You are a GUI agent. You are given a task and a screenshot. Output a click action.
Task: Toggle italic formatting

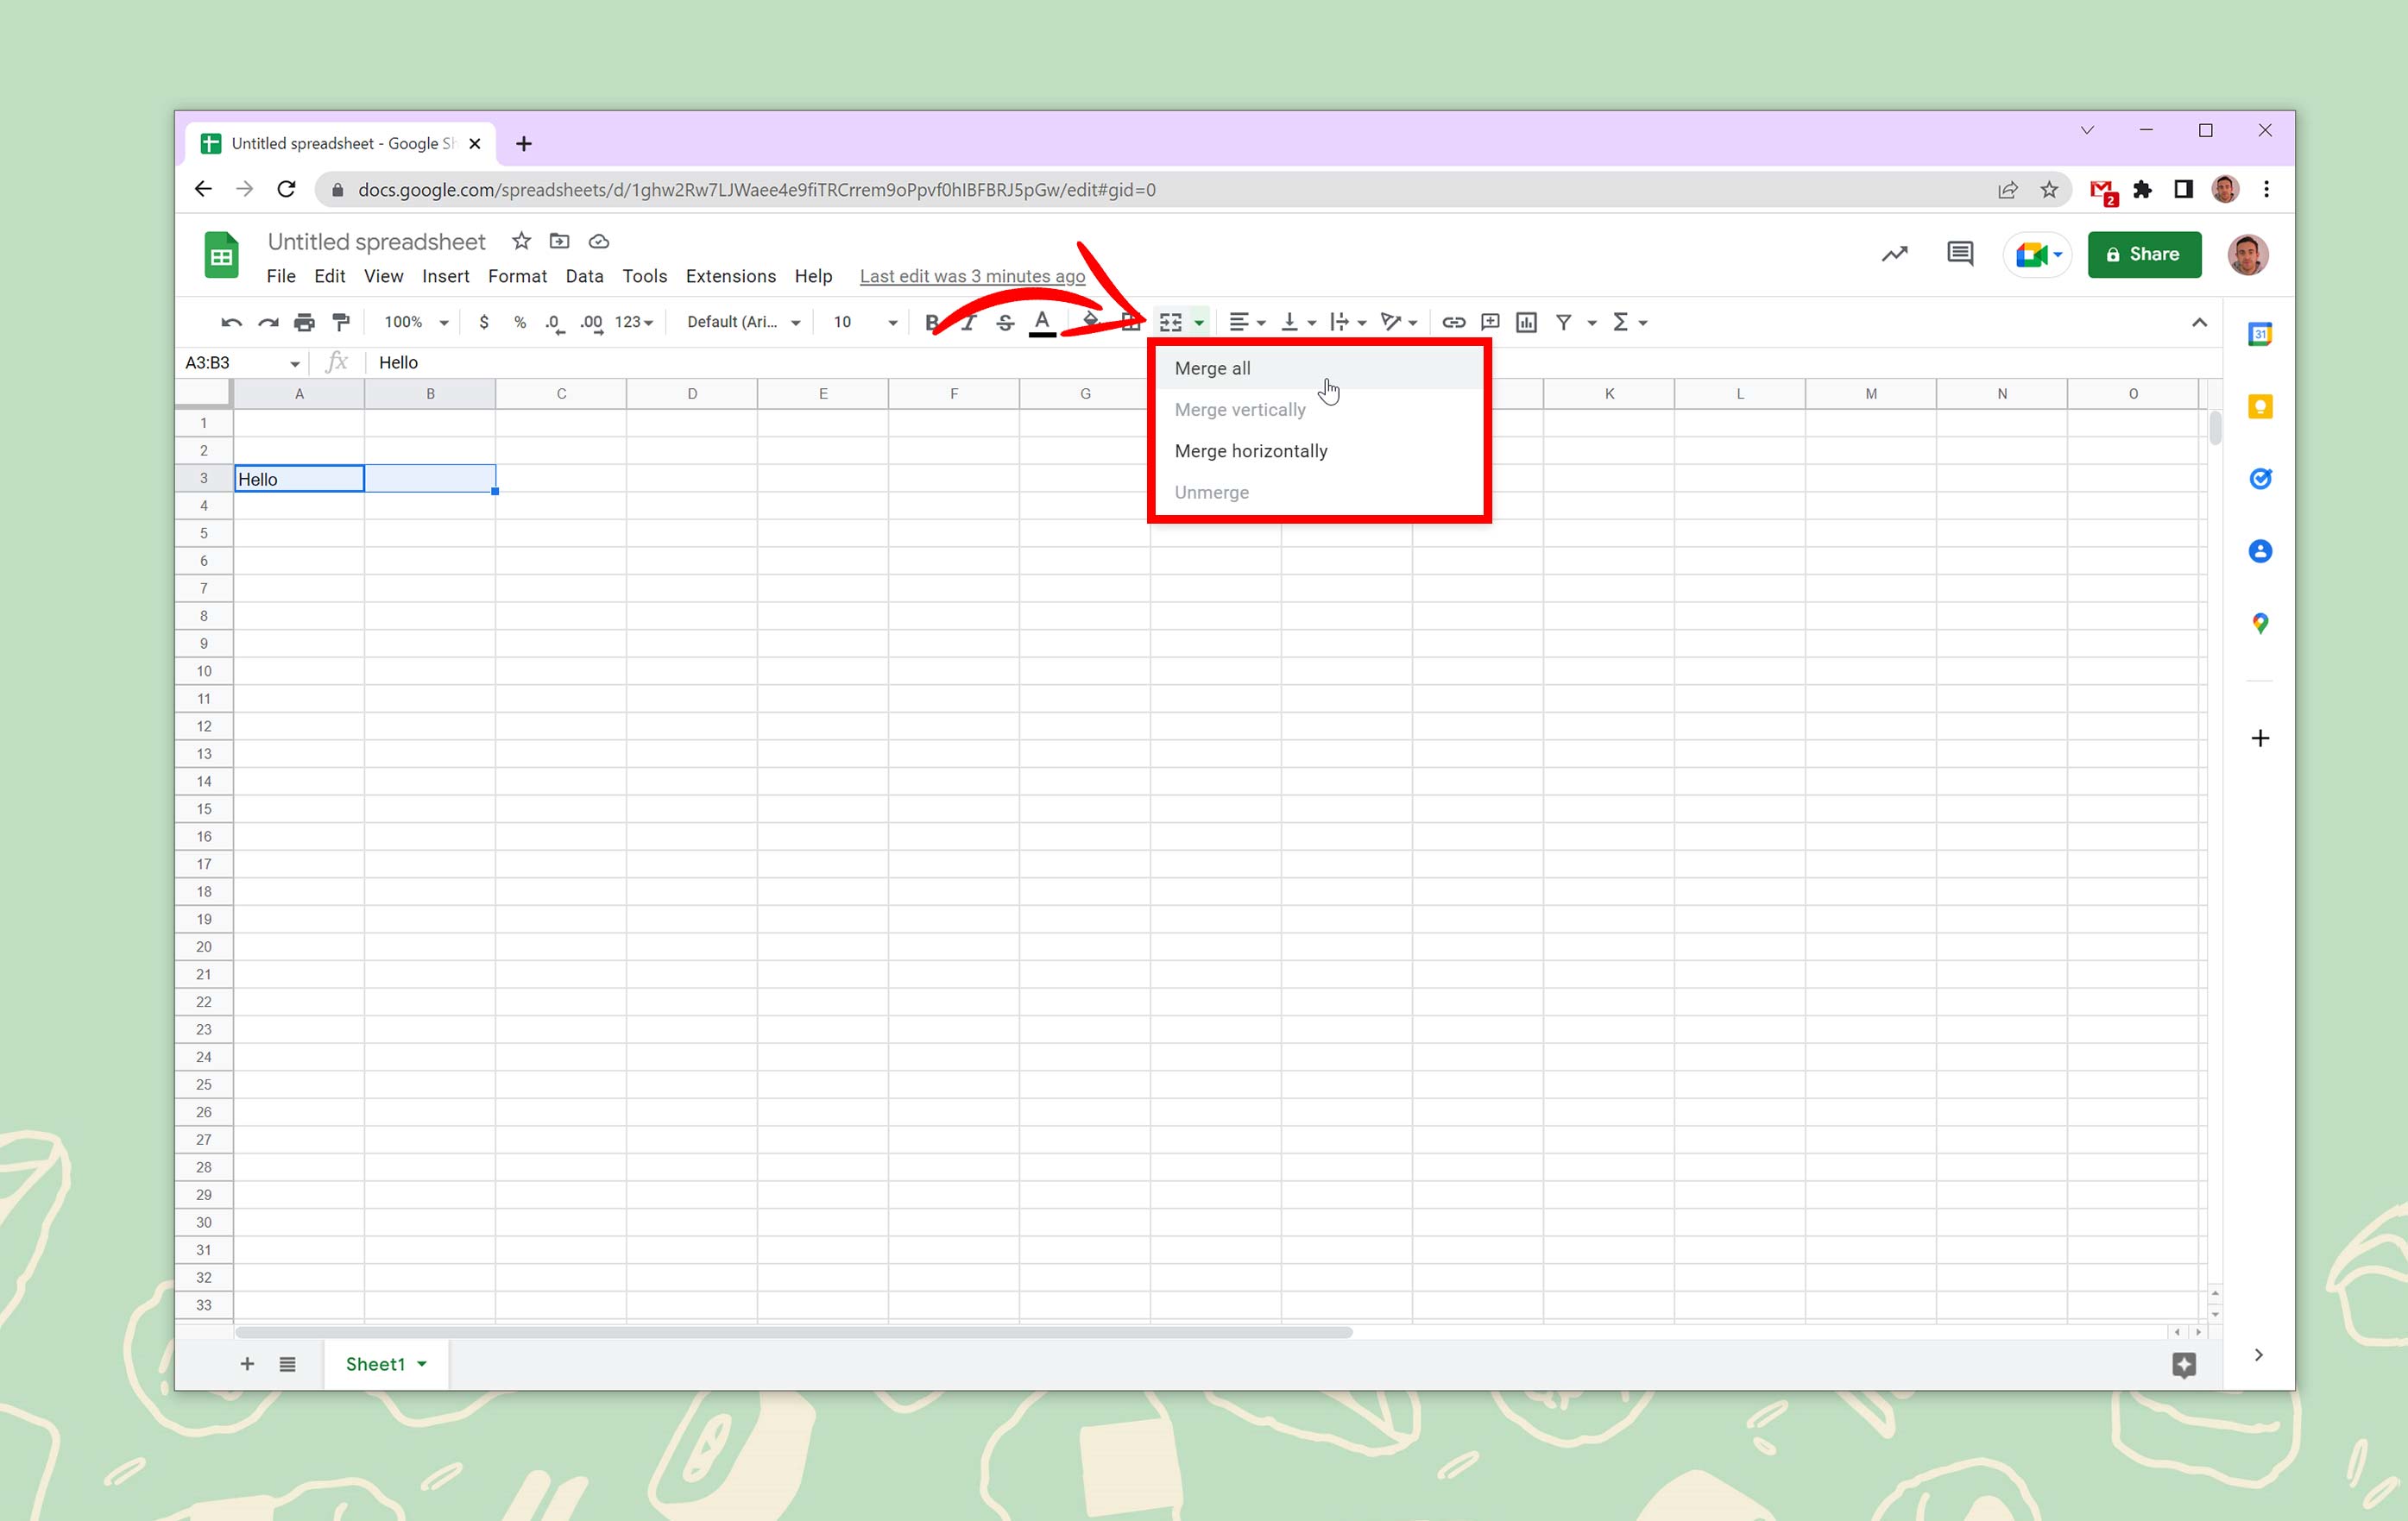[968, 322]
